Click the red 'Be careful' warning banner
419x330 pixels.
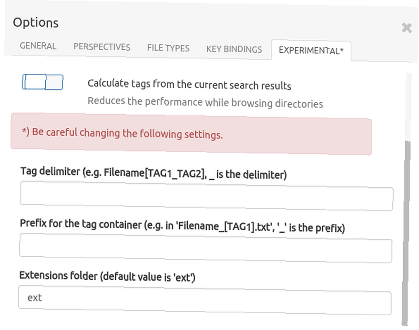pos(191,134)
